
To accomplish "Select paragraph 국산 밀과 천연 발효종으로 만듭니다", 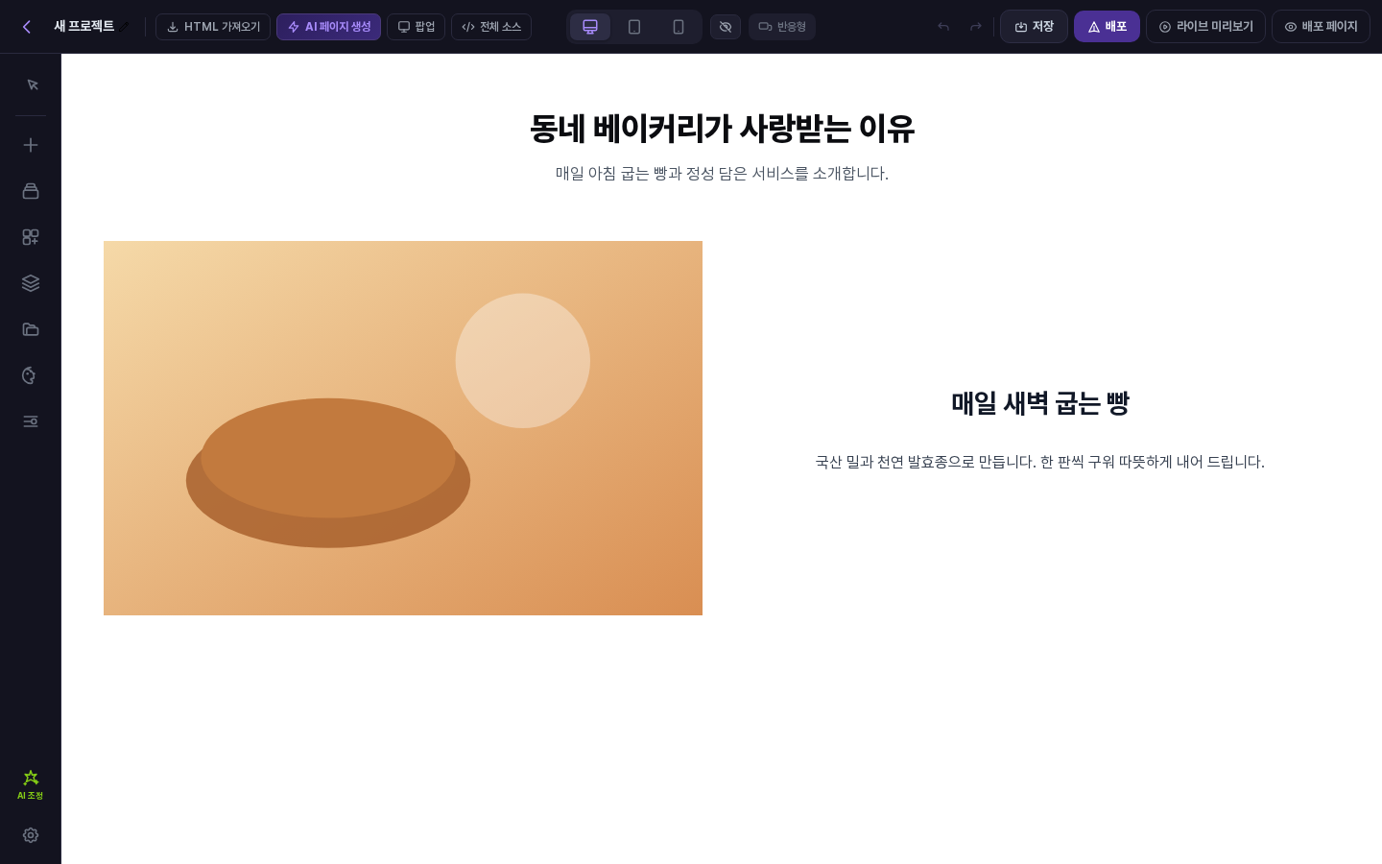I will pyautogui.click(x=1040, y=462).
